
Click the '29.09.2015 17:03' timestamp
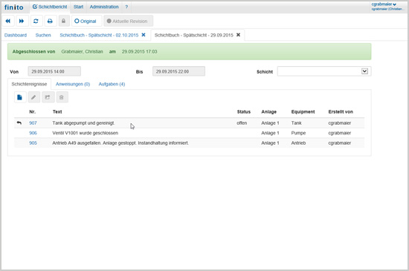click(x=139, y=51)
